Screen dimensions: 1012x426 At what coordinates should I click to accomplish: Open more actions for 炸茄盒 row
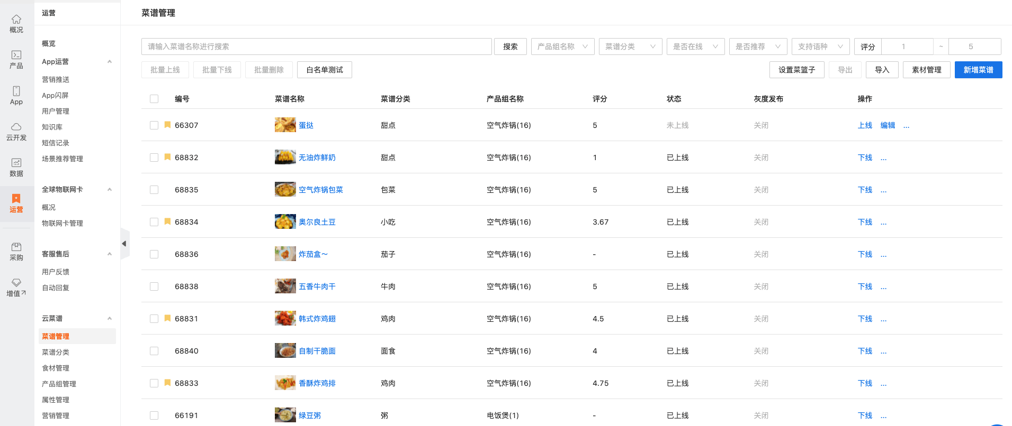click(883, 255)
